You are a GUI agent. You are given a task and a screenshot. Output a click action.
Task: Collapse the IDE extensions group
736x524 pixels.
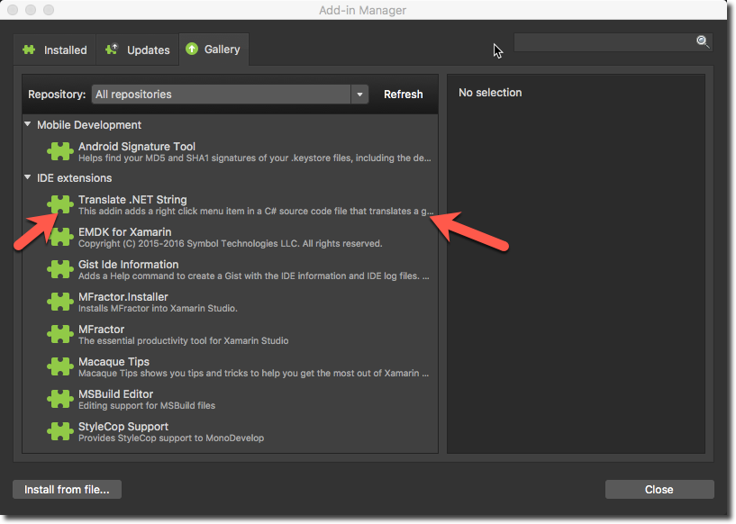(28, 177)
